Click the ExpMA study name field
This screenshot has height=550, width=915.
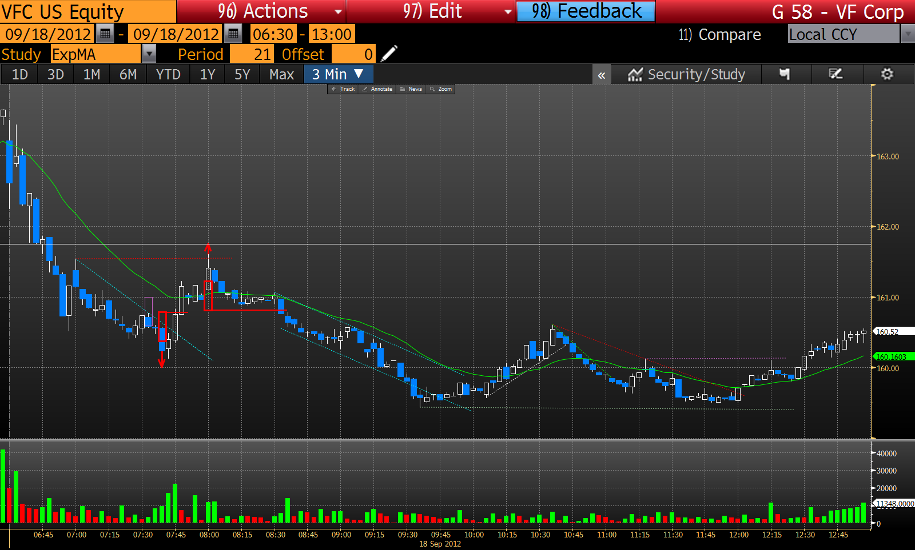click(96, 54)
